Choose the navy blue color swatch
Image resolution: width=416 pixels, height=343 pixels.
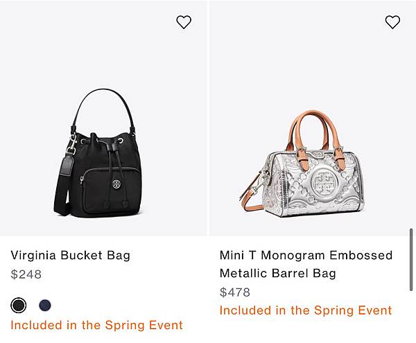pos(45,305)
